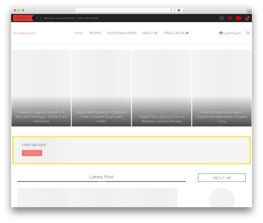
Task: Open the FREE E-BOOK menu item
Action: [x=176, y=33]
